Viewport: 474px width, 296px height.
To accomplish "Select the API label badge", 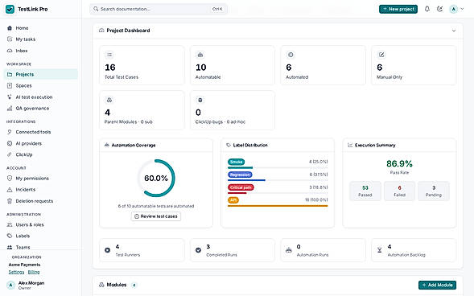I will tap(233, 200).
